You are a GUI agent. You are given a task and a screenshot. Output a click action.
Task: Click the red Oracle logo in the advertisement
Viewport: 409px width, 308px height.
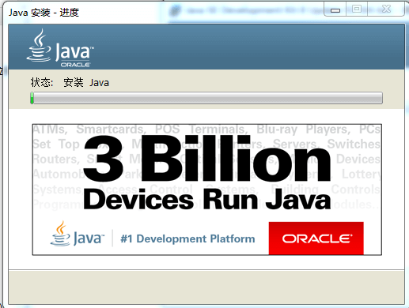coord(316,239)
